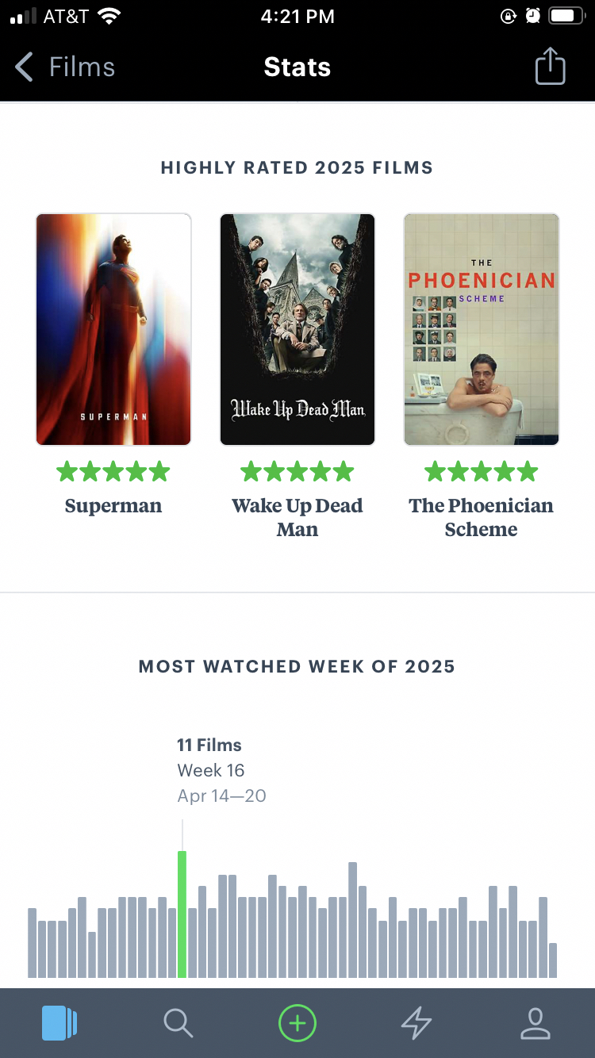Tap Superman's five-star rating
595x1058 pixels.
pos(113,472)
